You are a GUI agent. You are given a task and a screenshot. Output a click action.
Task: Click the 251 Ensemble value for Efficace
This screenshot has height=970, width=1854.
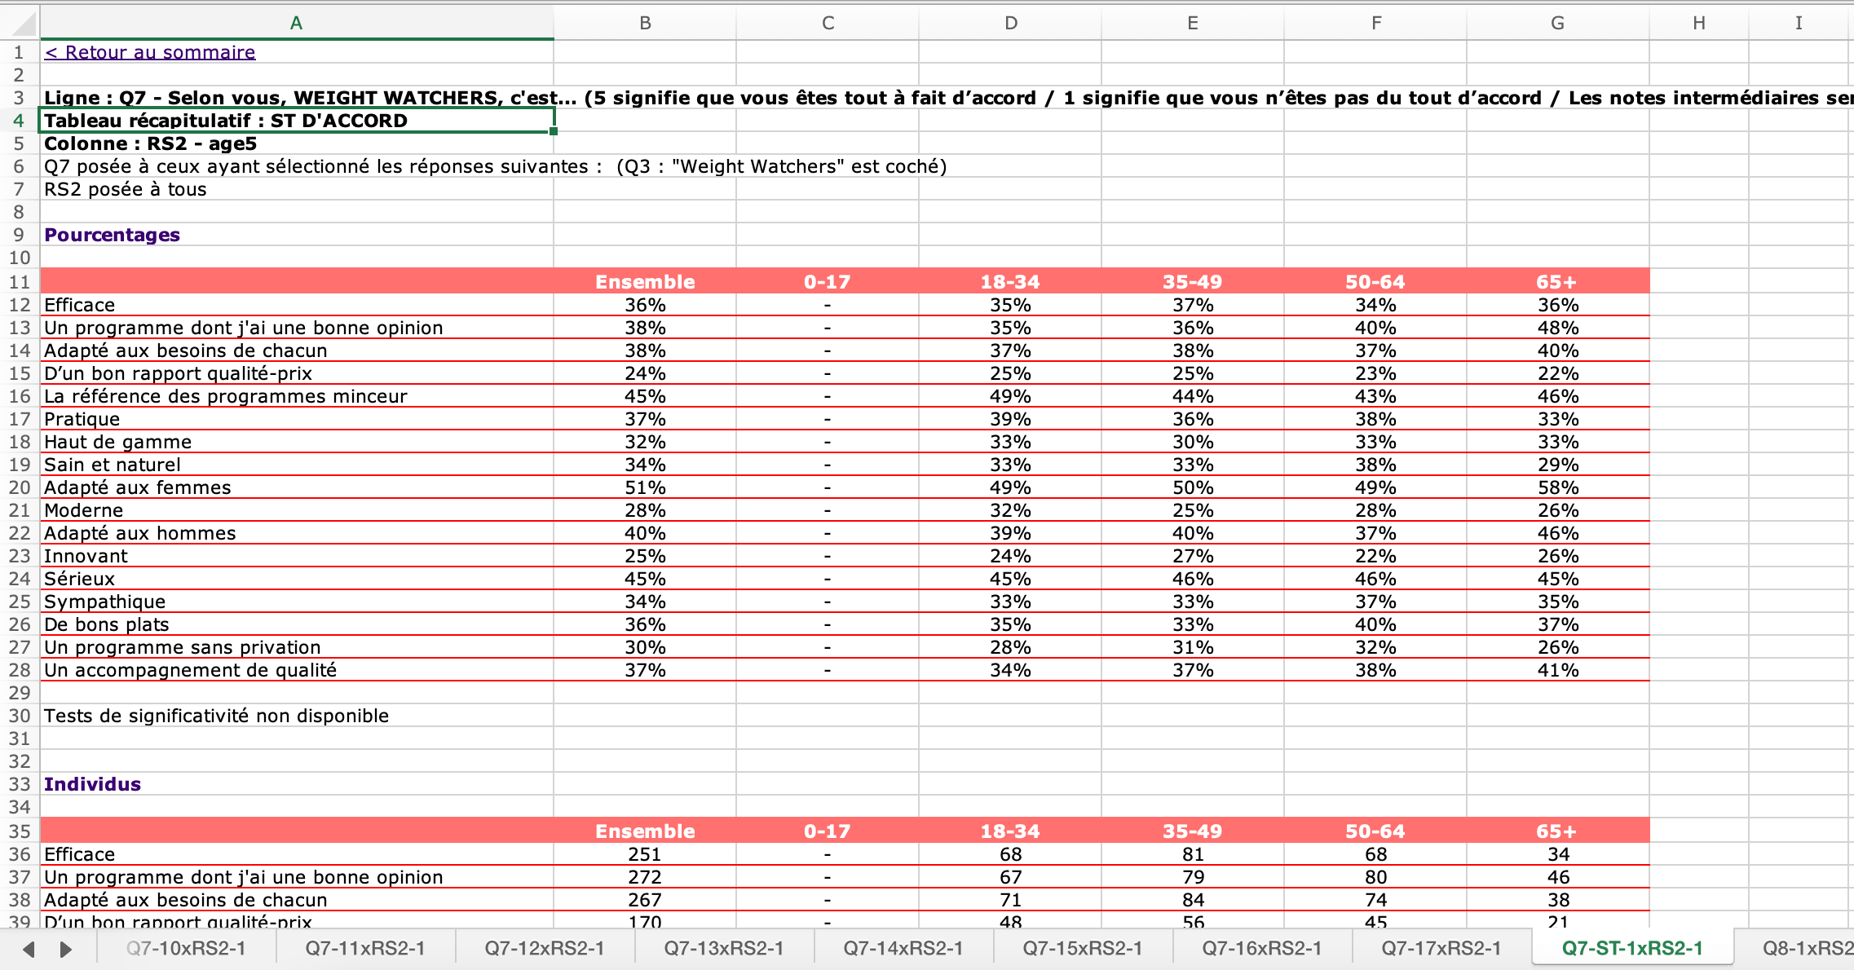click(645, 854)
